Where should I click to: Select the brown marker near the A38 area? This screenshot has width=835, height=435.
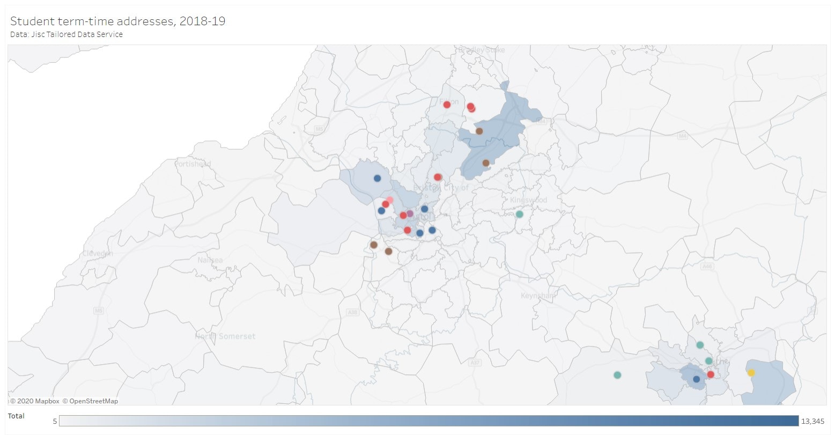click(374, 245)
